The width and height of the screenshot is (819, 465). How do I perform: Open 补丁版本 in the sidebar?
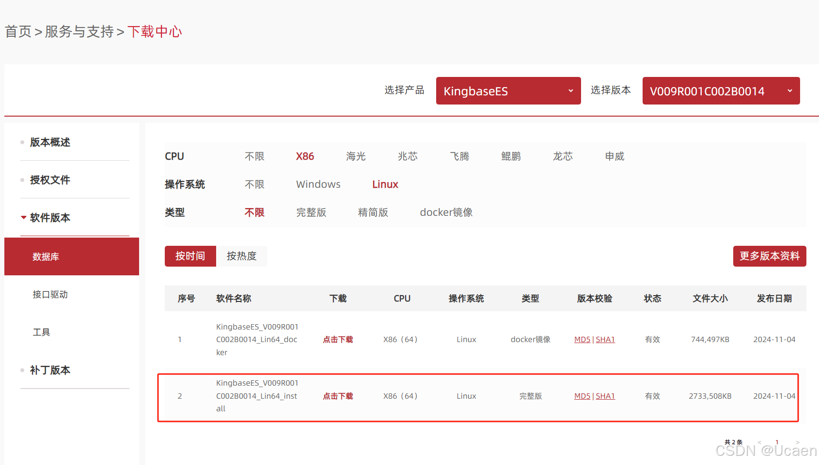click(50, 370)
